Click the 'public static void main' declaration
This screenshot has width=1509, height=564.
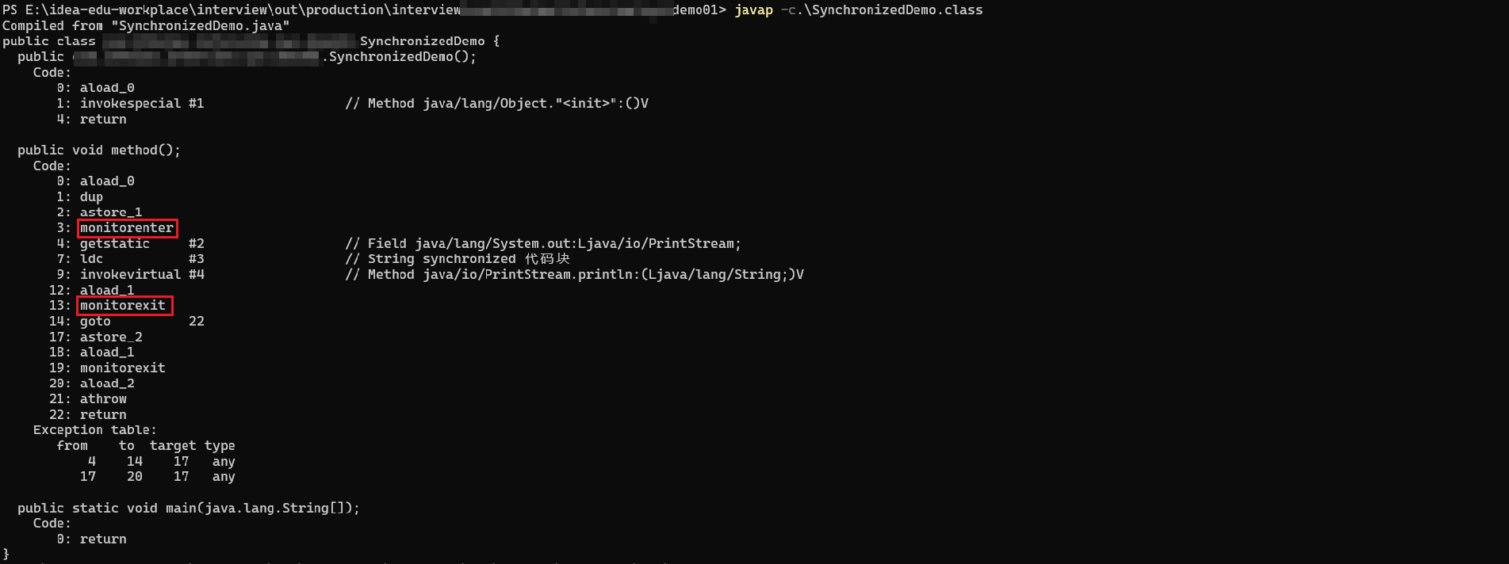(x=189, y=508)
